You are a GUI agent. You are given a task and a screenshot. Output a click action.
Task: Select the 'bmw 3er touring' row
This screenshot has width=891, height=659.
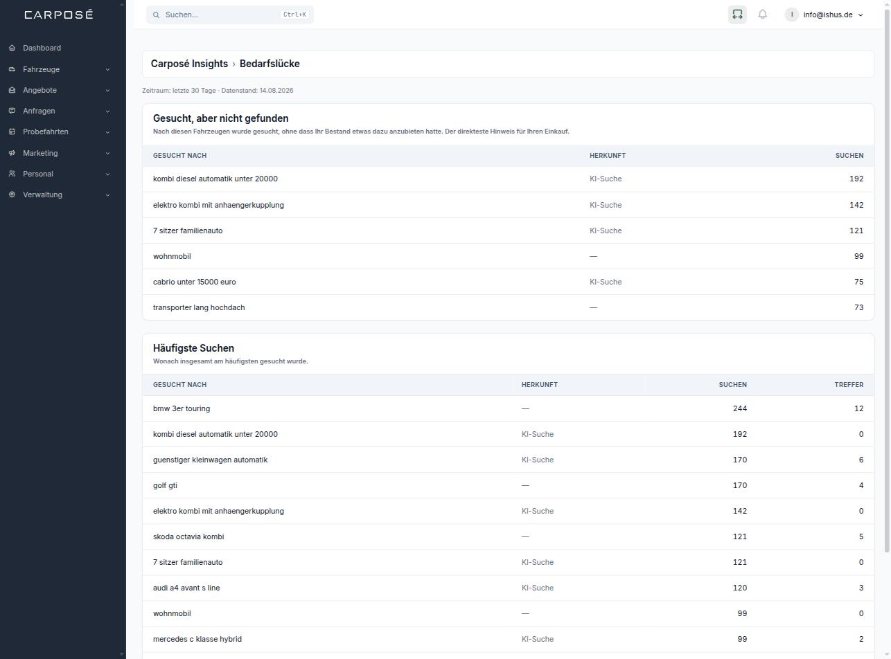pyautogui.click(x=508, y=408)
